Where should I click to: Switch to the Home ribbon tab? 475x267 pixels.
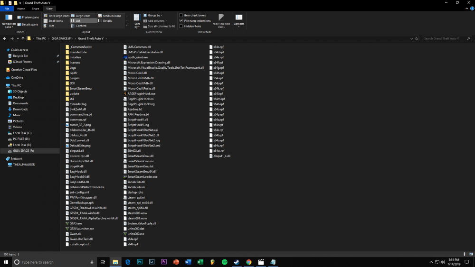coord(21,9)
